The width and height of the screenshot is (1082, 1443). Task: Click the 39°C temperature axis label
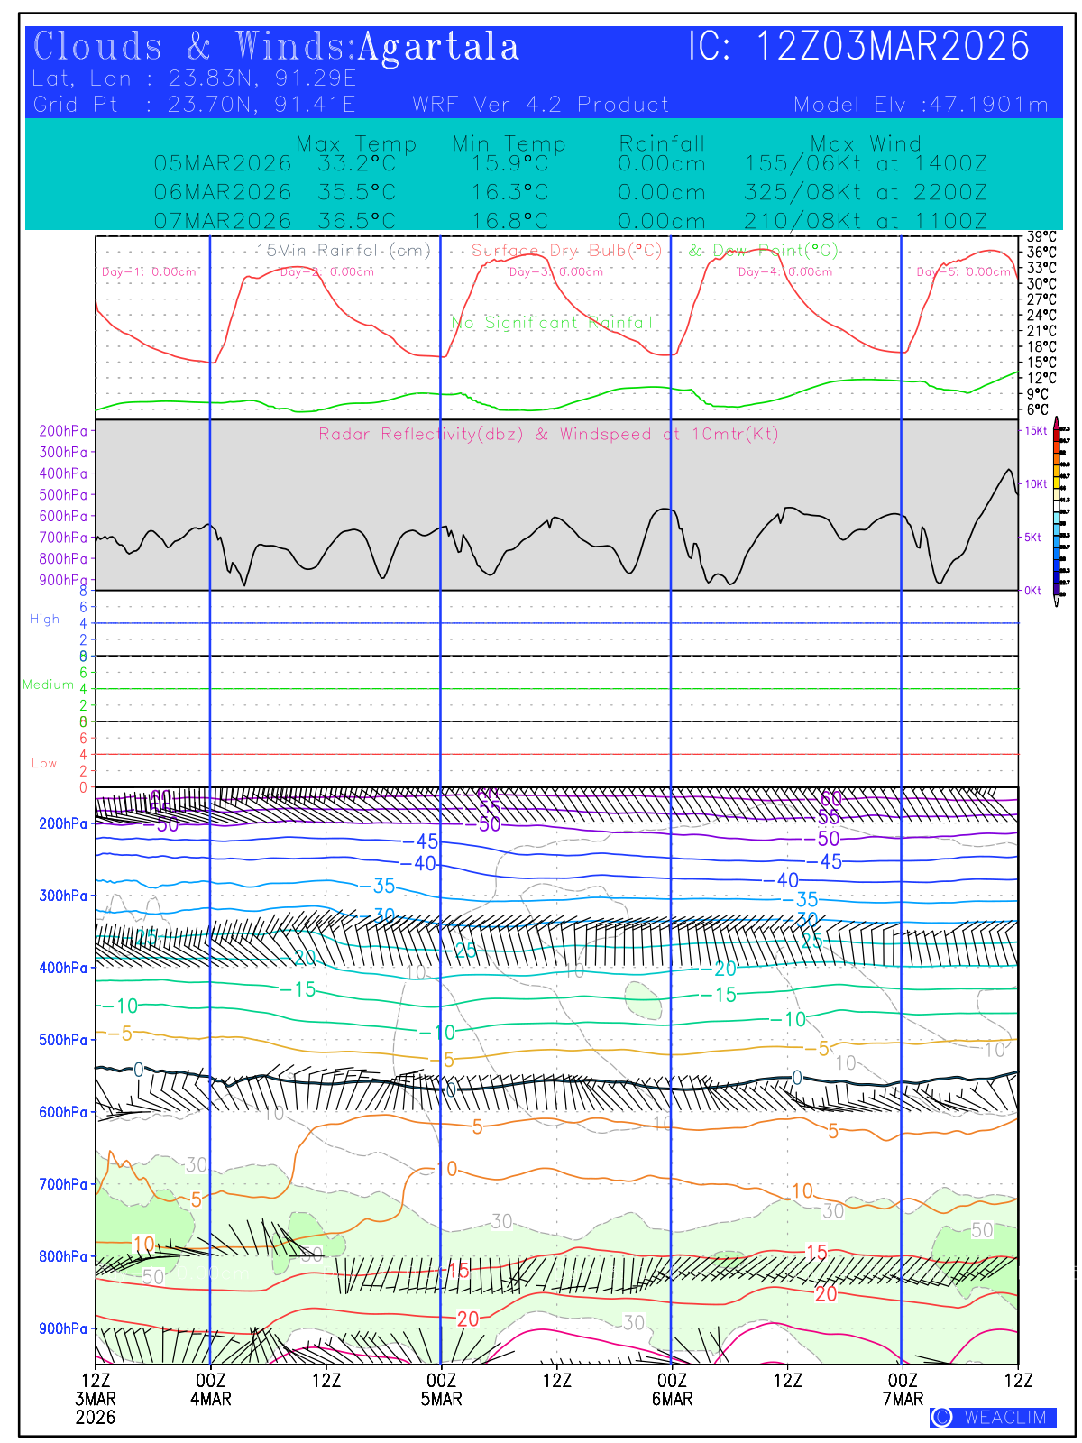point(1041,237)
